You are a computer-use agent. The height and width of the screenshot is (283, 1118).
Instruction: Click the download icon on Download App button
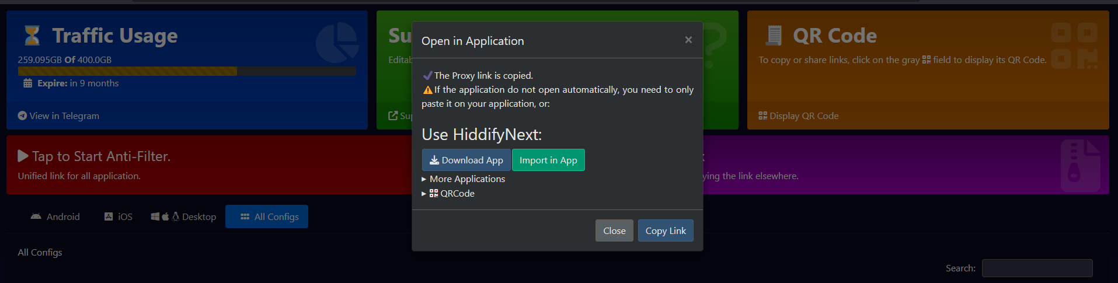tap(434, 160)
